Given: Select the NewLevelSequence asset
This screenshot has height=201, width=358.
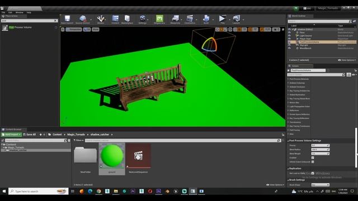Looking at the screenshot, I should tap(138, 156).
